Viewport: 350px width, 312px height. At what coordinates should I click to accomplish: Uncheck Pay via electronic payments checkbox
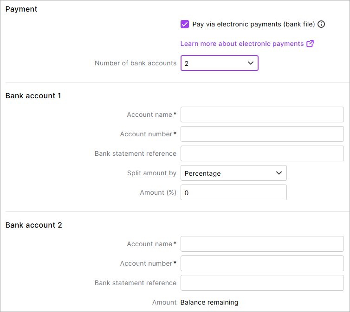(x=185, y=24)
